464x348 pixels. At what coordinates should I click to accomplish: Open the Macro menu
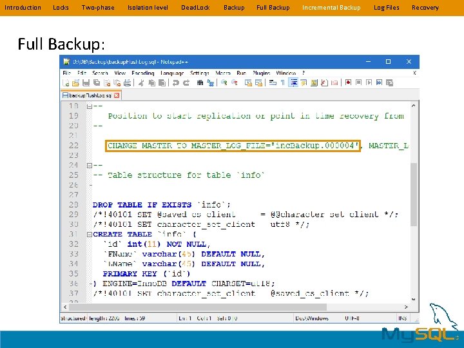coord(223,73)
